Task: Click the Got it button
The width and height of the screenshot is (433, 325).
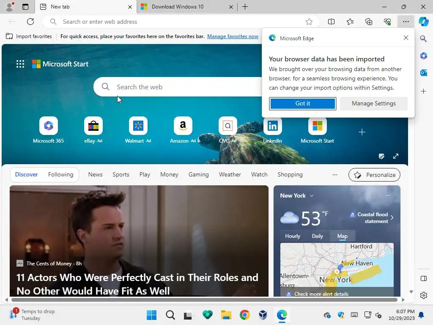Action: (x=303, y=103)
